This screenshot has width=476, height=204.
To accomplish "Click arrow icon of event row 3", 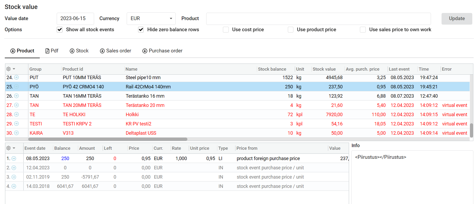I will tap(14, 177).
